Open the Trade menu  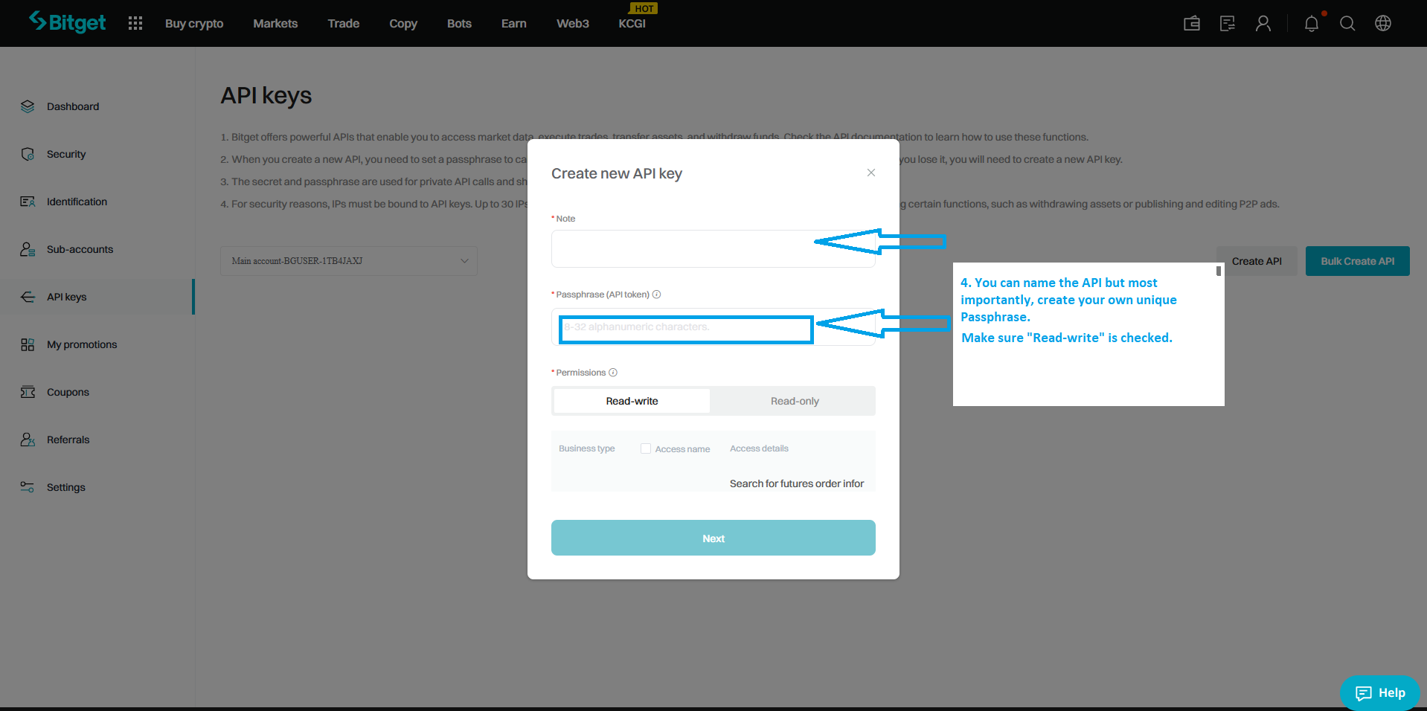pyautogui.click(x=344, y=23)
